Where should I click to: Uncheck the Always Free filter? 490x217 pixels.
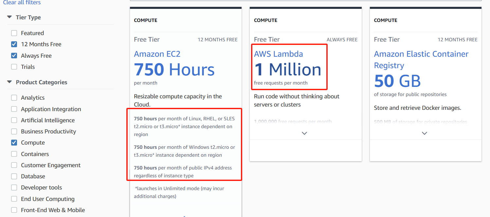pyautogui.click(x=14, y=56)
